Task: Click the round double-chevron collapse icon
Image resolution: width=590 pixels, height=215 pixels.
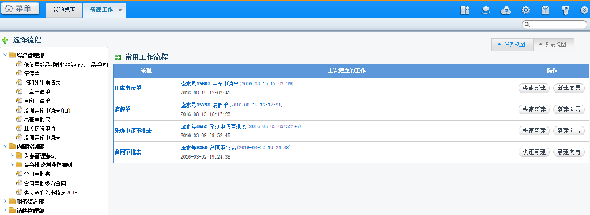Action: 585,10
